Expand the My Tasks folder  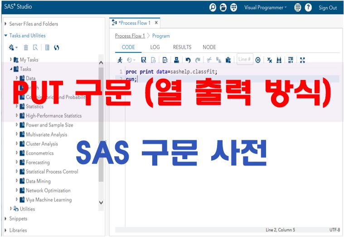click(x=11, y=59)
